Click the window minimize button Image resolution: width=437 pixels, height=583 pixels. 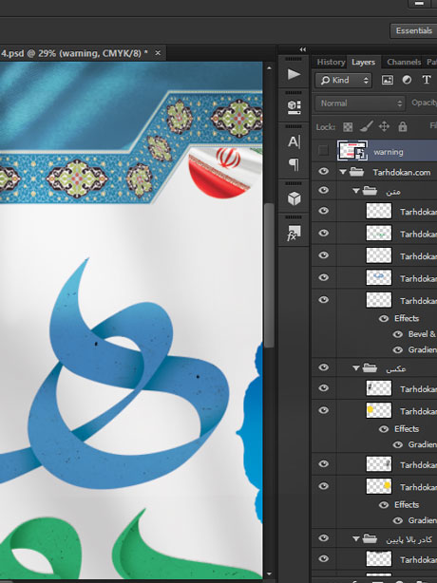pyautogui.click(x=419, y=4)
